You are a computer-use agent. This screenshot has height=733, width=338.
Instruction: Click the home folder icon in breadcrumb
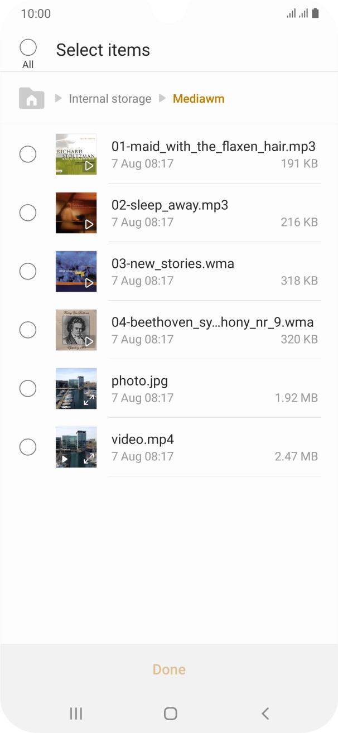click(x=31, y=98)
